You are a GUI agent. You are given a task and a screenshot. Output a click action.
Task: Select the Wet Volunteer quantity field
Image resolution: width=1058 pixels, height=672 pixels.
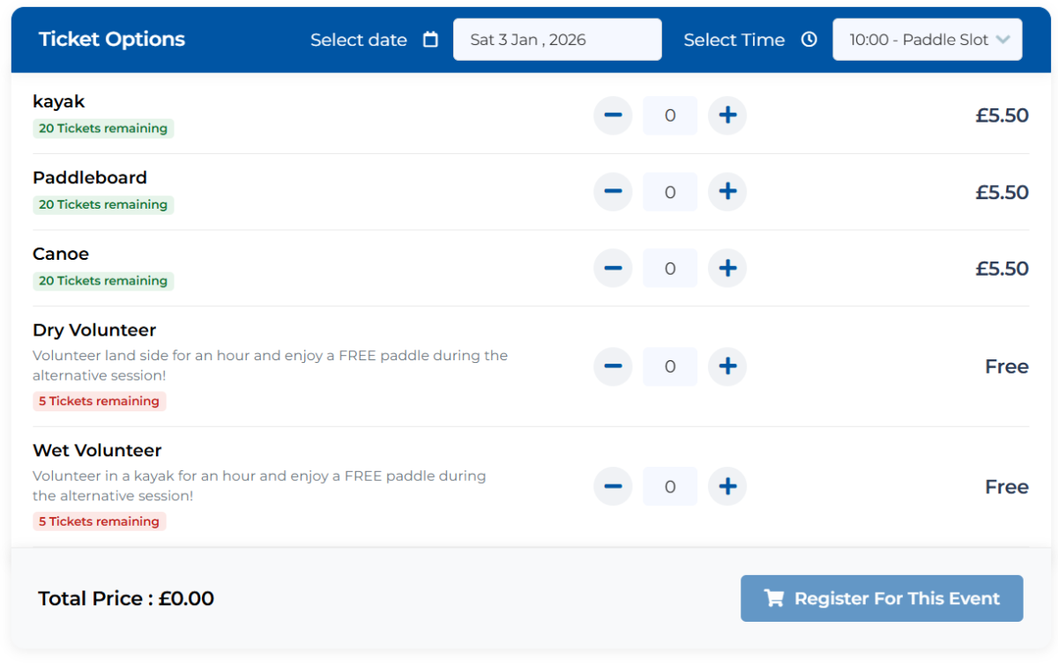tap(670, 486)
